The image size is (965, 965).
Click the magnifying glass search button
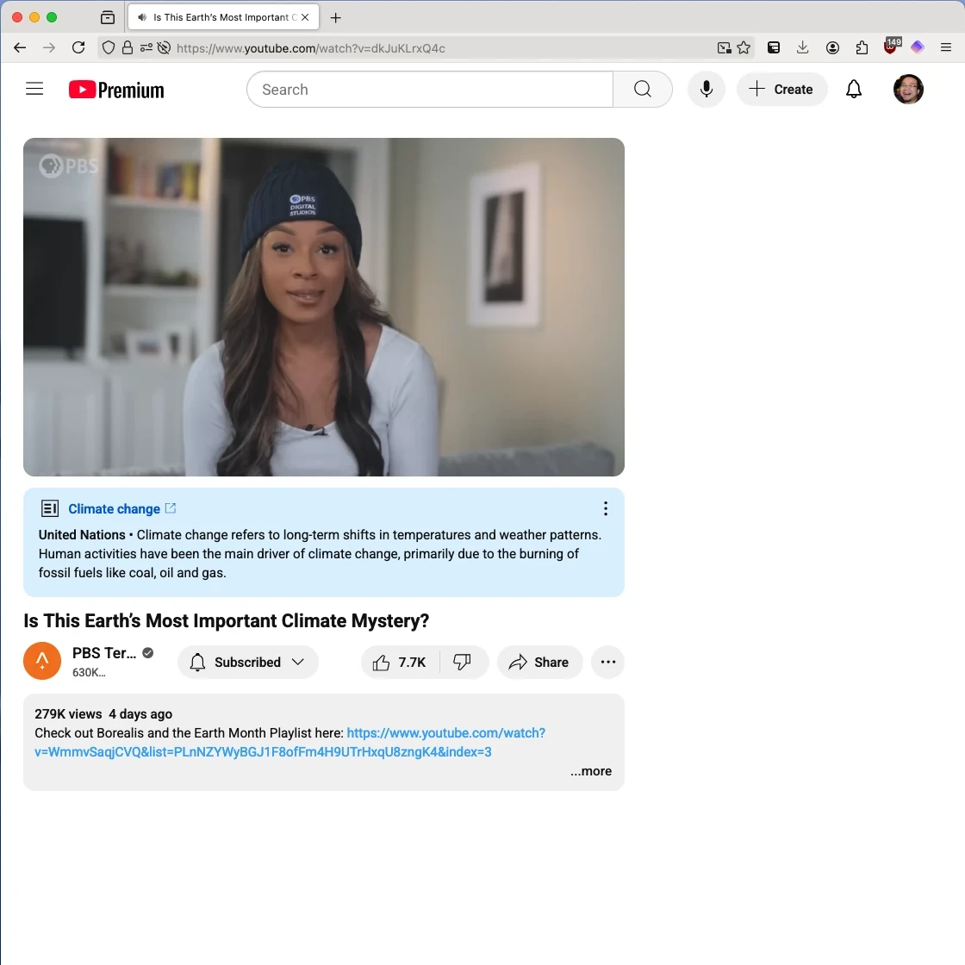[x=642, y=90]
